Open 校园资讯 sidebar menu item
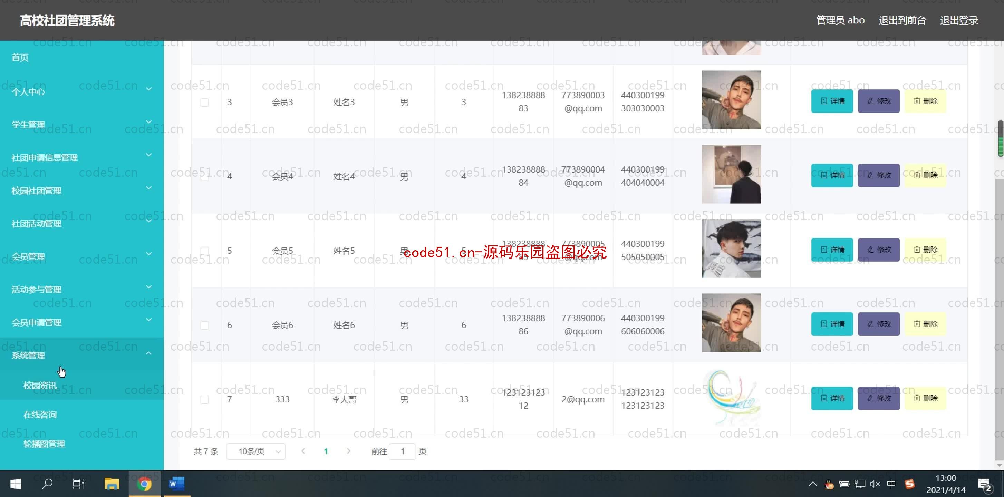This screenshot has height=497, width=1004. click(x=40, y=385)
